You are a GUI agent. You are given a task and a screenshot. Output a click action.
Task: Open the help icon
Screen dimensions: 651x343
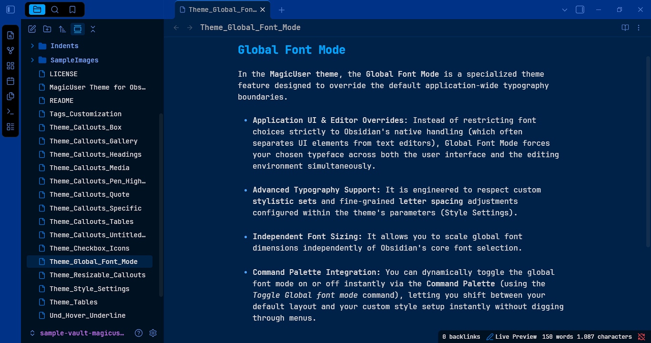pyautogui.click(x=139, y=333)
